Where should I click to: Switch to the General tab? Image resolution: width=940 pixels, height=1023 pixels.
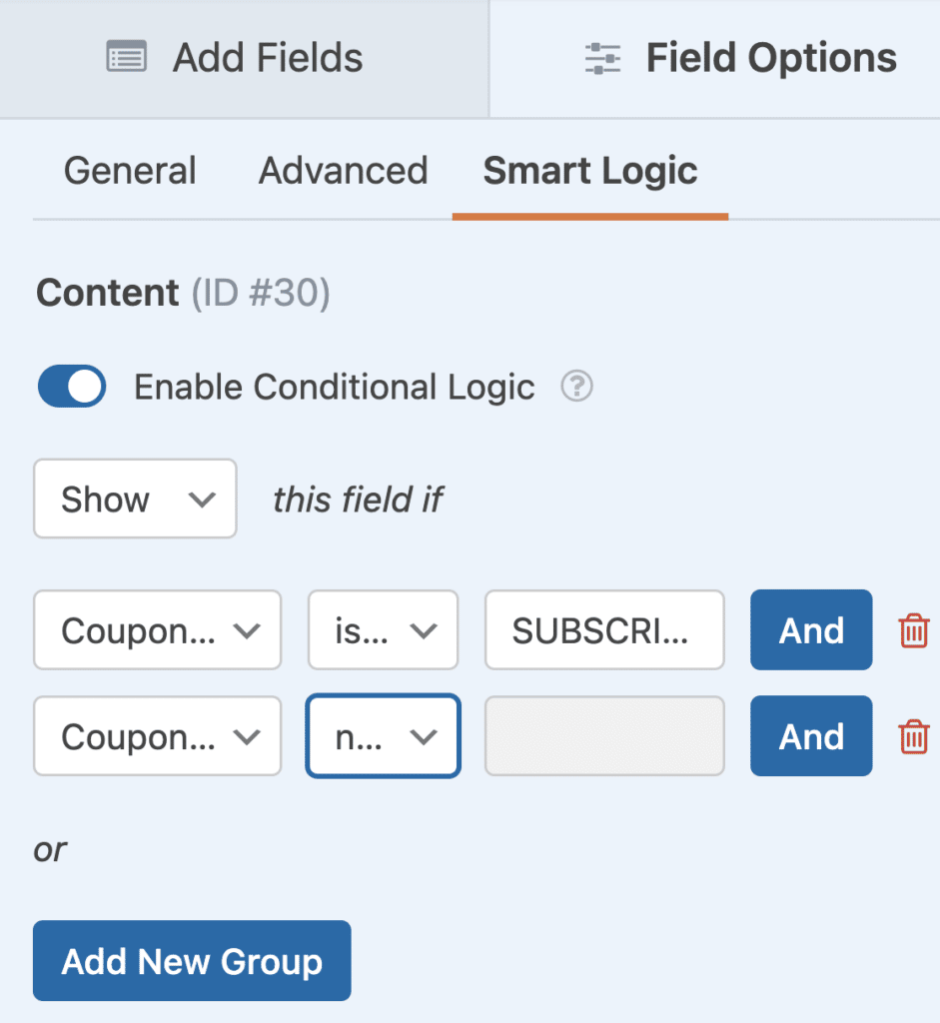tap(129, 171)
